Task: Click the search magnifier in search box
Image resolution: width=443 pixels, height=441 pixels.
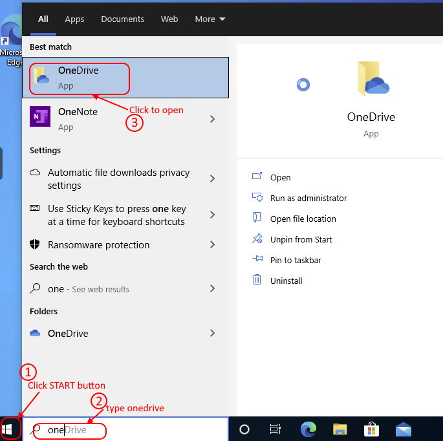Action: click(x=36, y=429)
